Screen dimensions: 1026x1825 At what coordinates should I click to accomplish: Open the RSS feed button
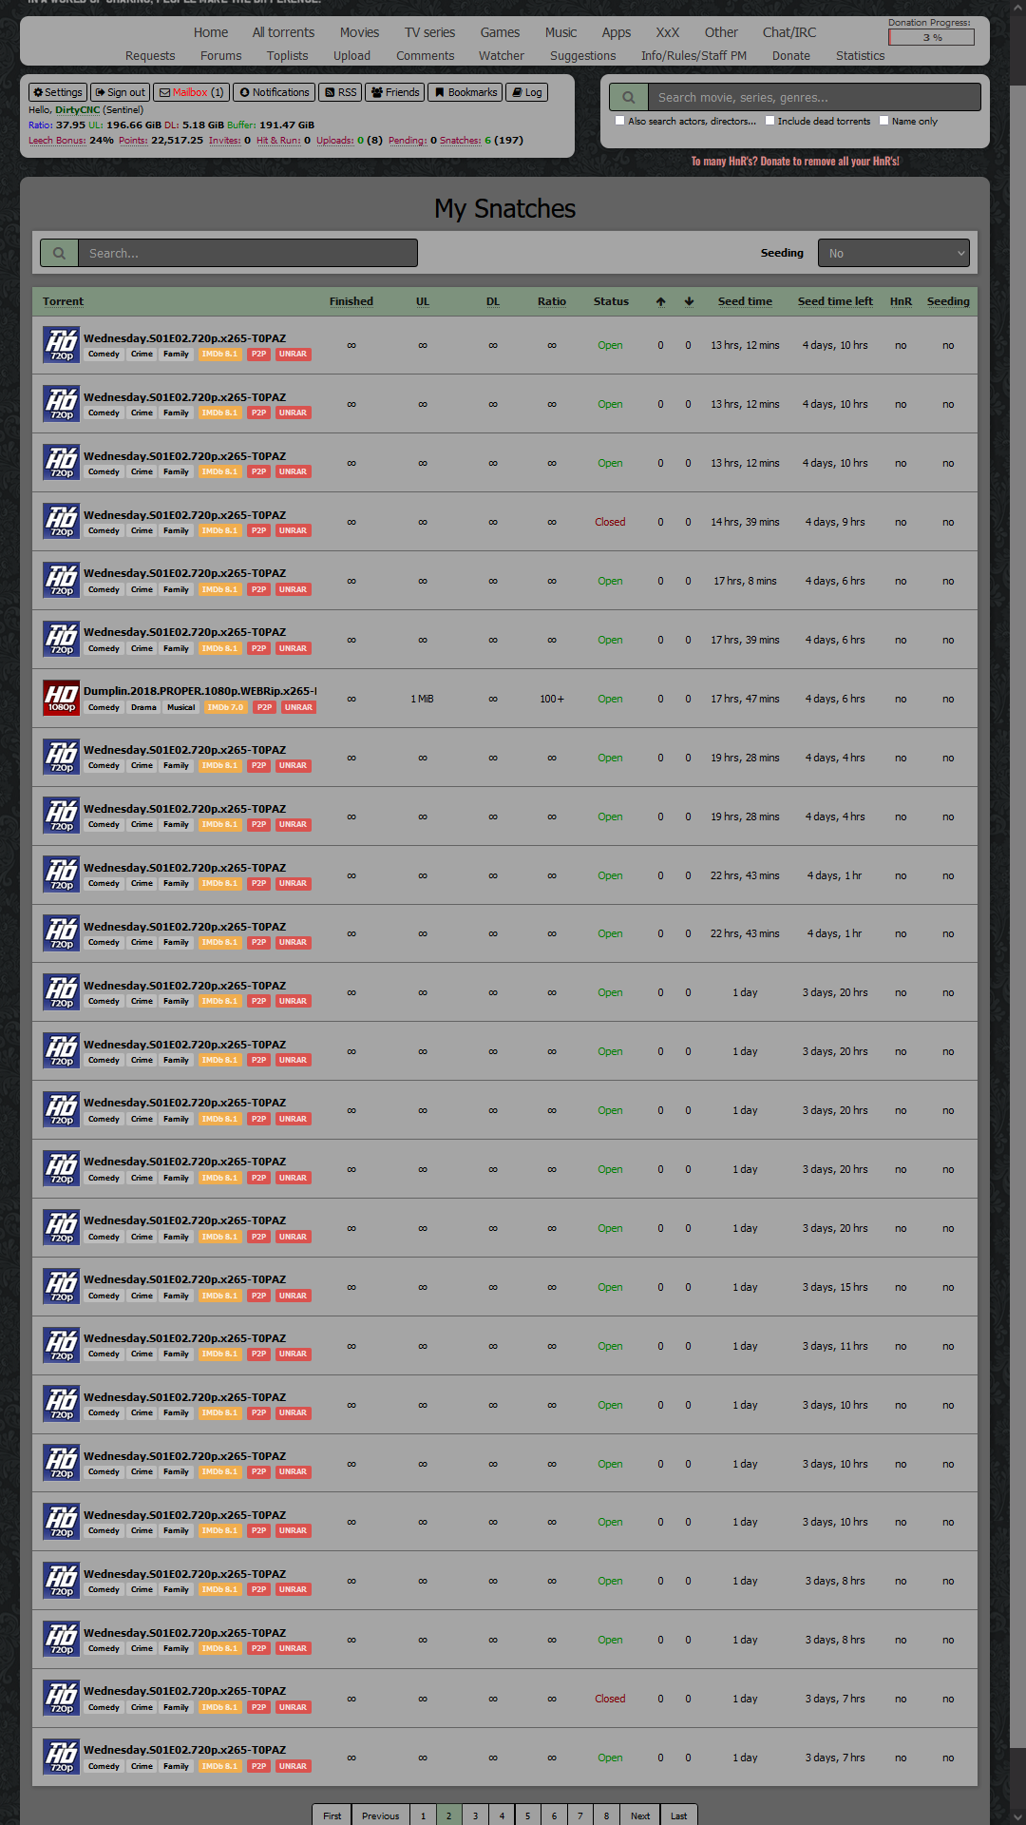pos(340,92)
